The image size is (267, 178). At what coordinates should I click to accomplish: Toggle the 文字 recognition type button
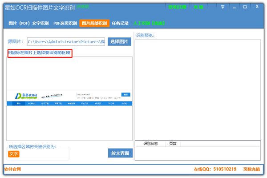[14, 154]
